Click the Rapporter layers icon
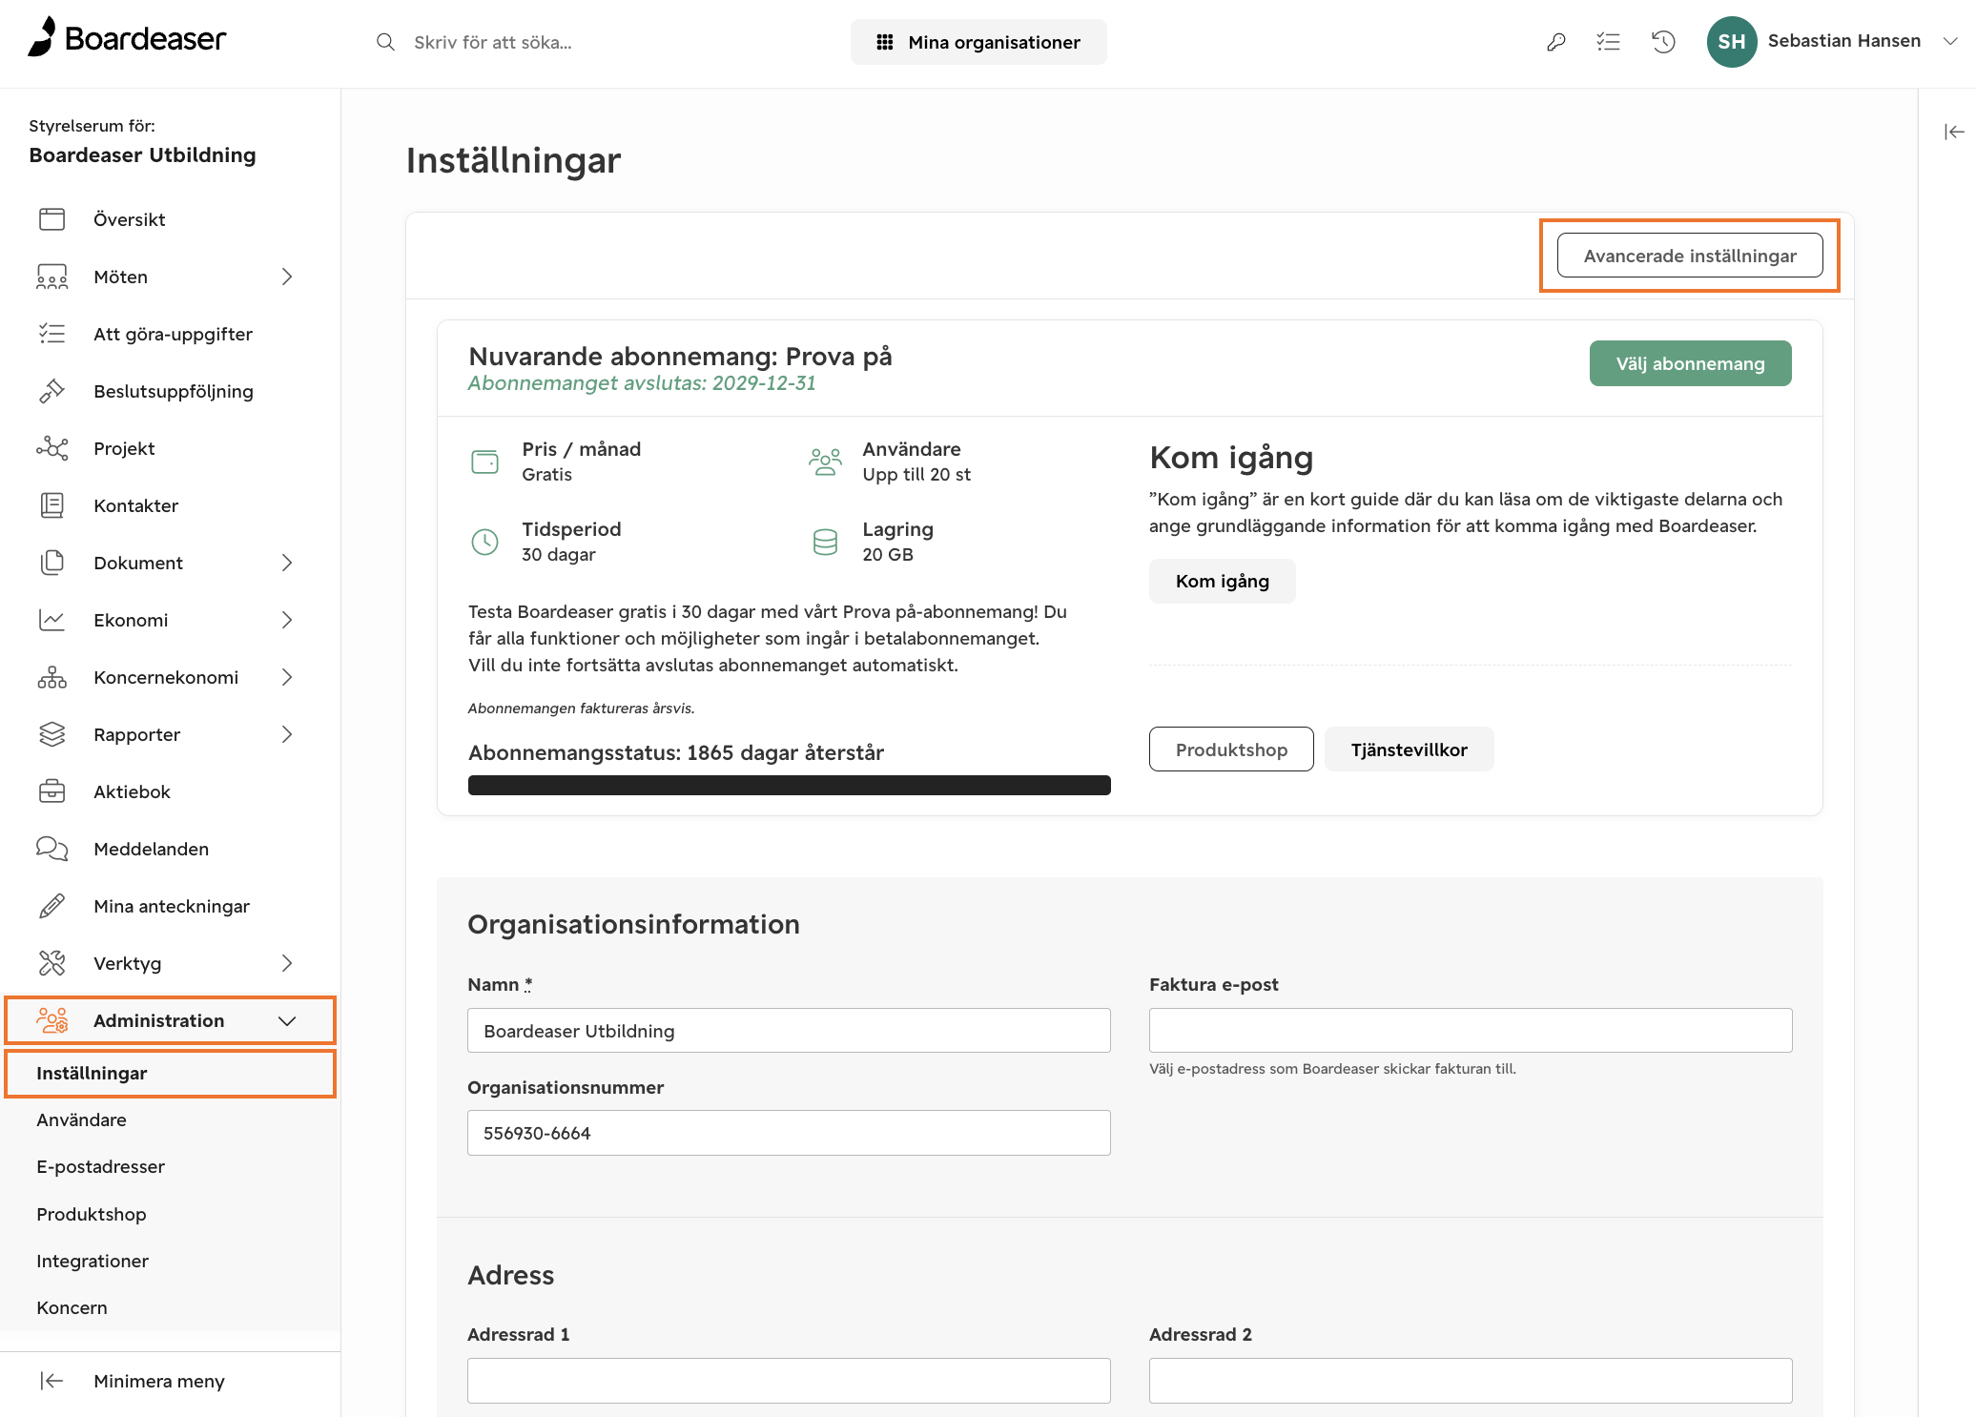Screen dimensions: 1976x1417 [x=52, y=734]
